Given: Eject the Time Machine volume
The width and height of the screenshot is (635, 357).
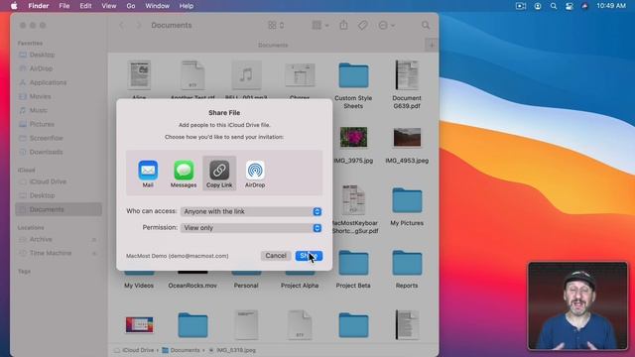Looking at the screenshot, I should pos(94,254).
